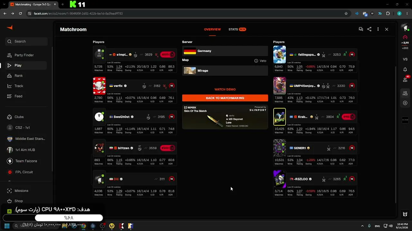The image size is (412, 231).
Task: Open the Chrome three-dot menu
Action: (407, 13)
